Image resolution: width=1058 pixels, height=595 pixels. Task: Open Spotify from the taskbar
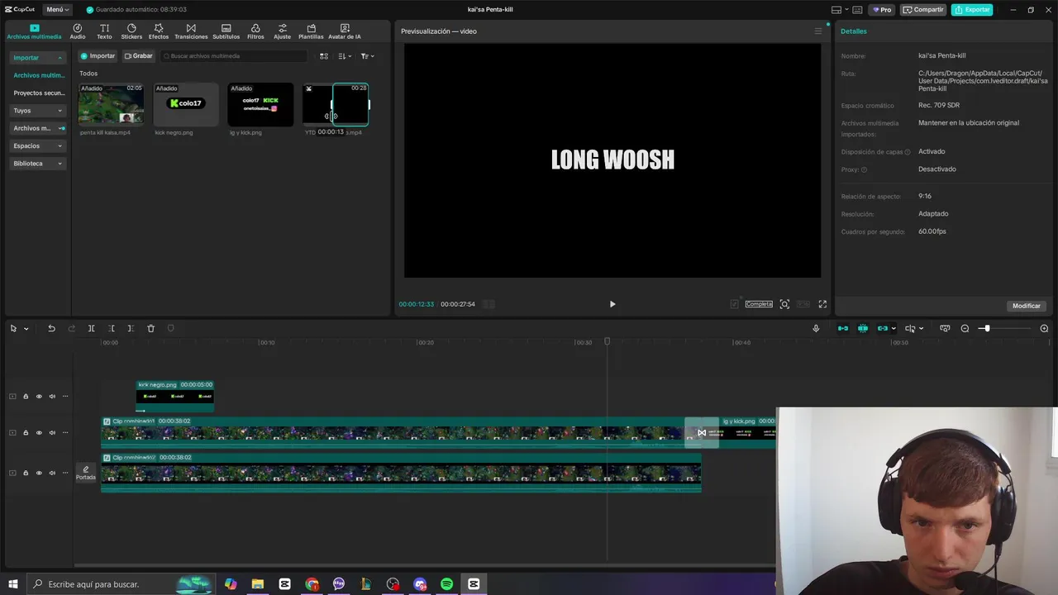(446, 584)
